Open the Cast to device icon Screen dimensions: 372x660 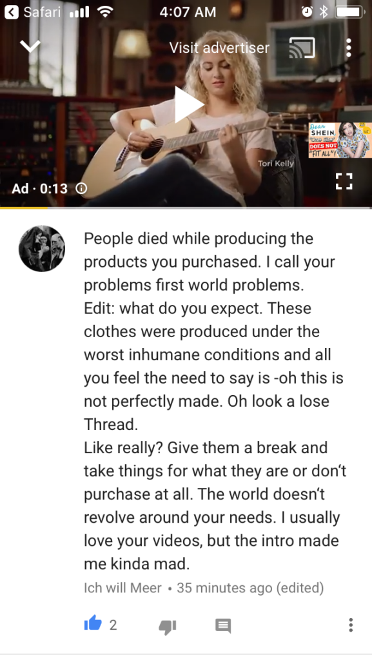pyautogui.click(x=302, y=48)
